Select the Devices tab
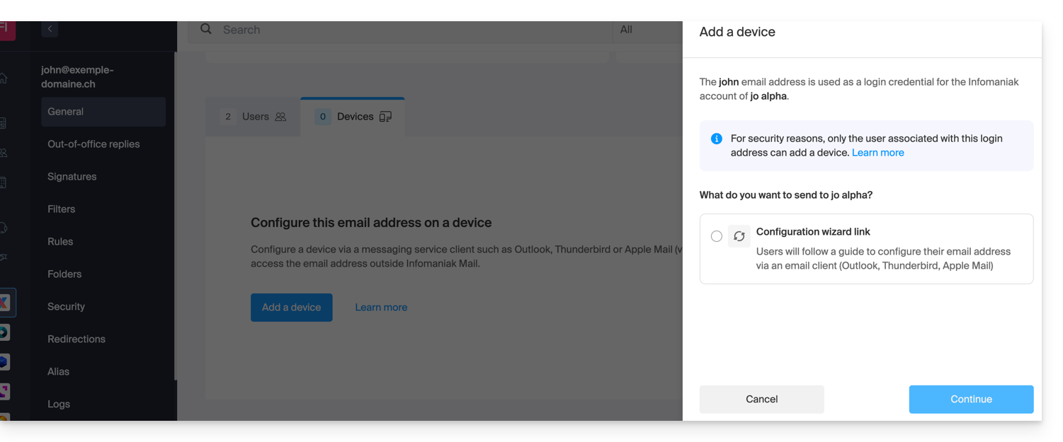The height and width of the screenshot is (442, 1063). click(353, 117)
